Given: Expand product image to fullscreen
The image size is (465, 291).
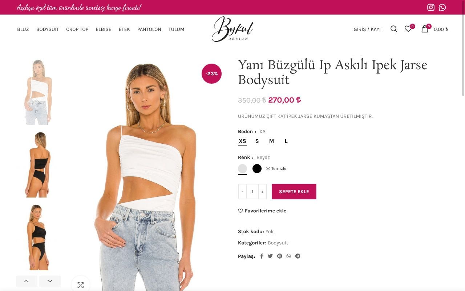Looking at the screenshot, I should coord(81,285).
